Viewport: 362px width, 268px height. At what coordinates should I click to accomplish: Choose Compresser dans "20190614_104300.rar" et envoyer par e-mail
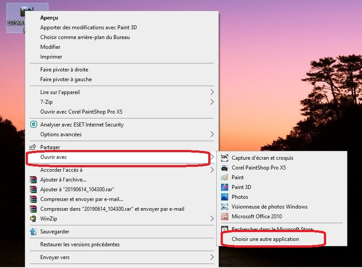pos(122,209)
